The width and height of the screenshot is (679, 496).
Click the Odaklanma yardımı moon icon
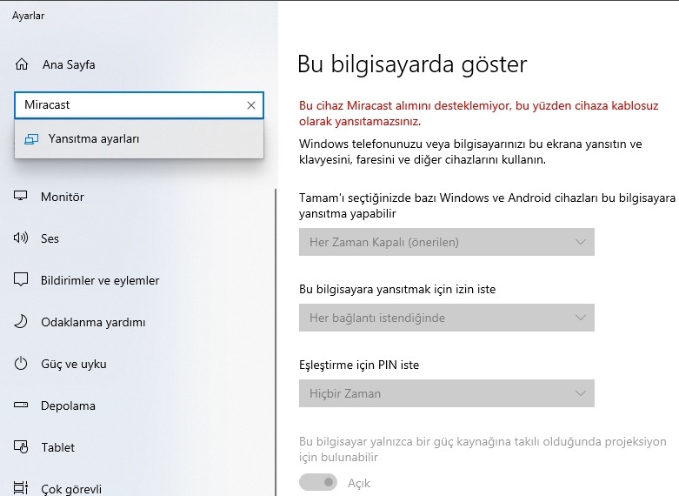tap(20, 322)
